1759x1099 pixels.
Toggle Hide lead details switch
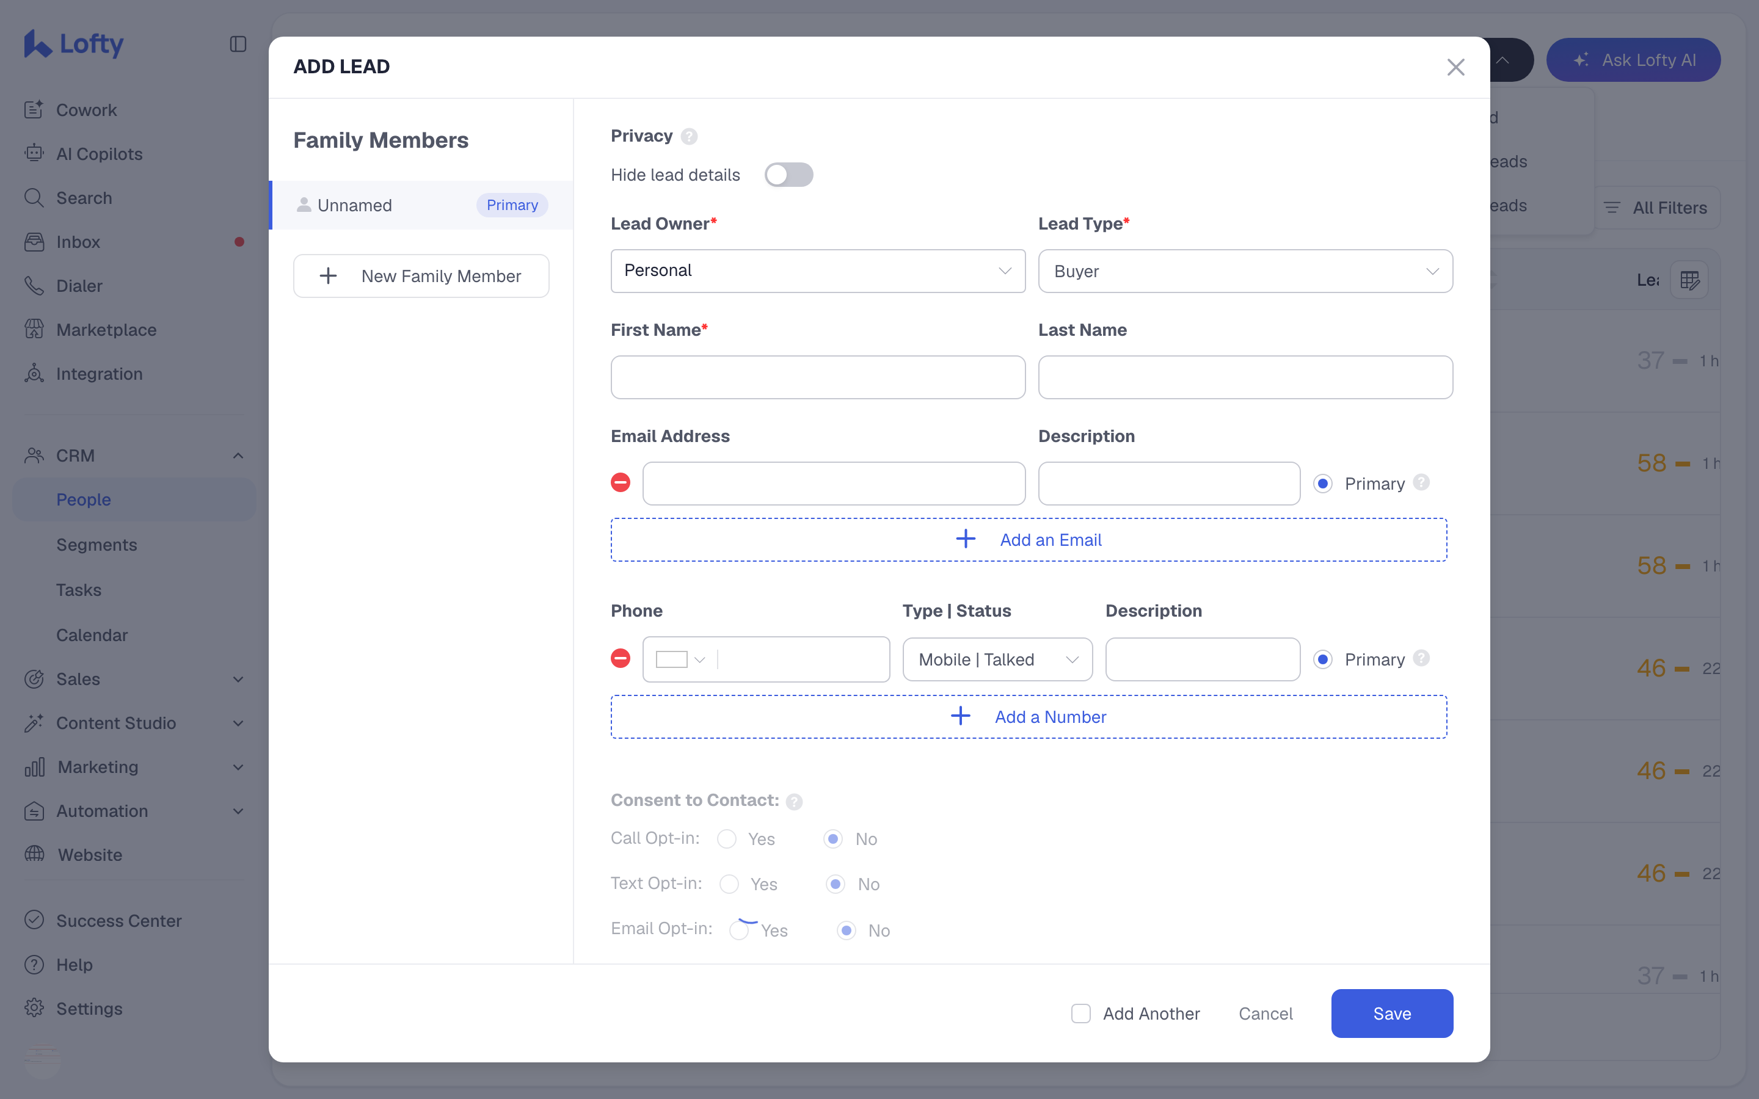pos(788,175)
